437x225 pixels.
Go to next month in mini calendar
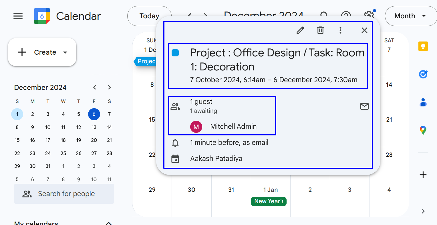(x=109, y=87)
